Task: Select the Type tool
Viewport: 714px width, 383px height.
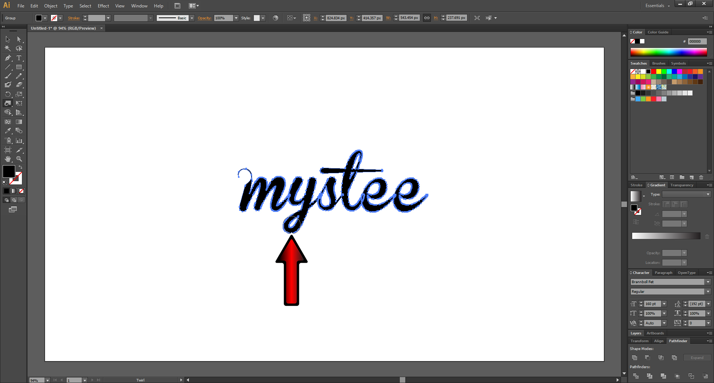Action: 19,58
